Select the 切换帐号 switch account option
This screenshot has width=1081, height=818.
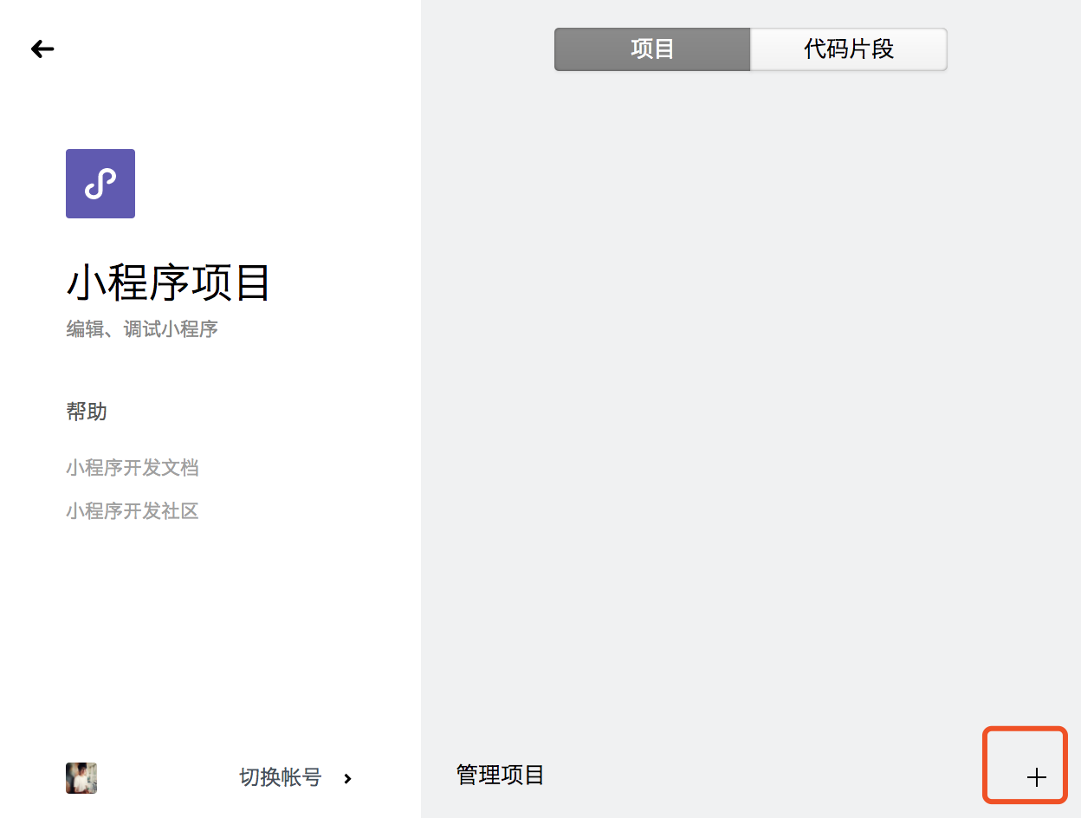click(x=280, y=777)
